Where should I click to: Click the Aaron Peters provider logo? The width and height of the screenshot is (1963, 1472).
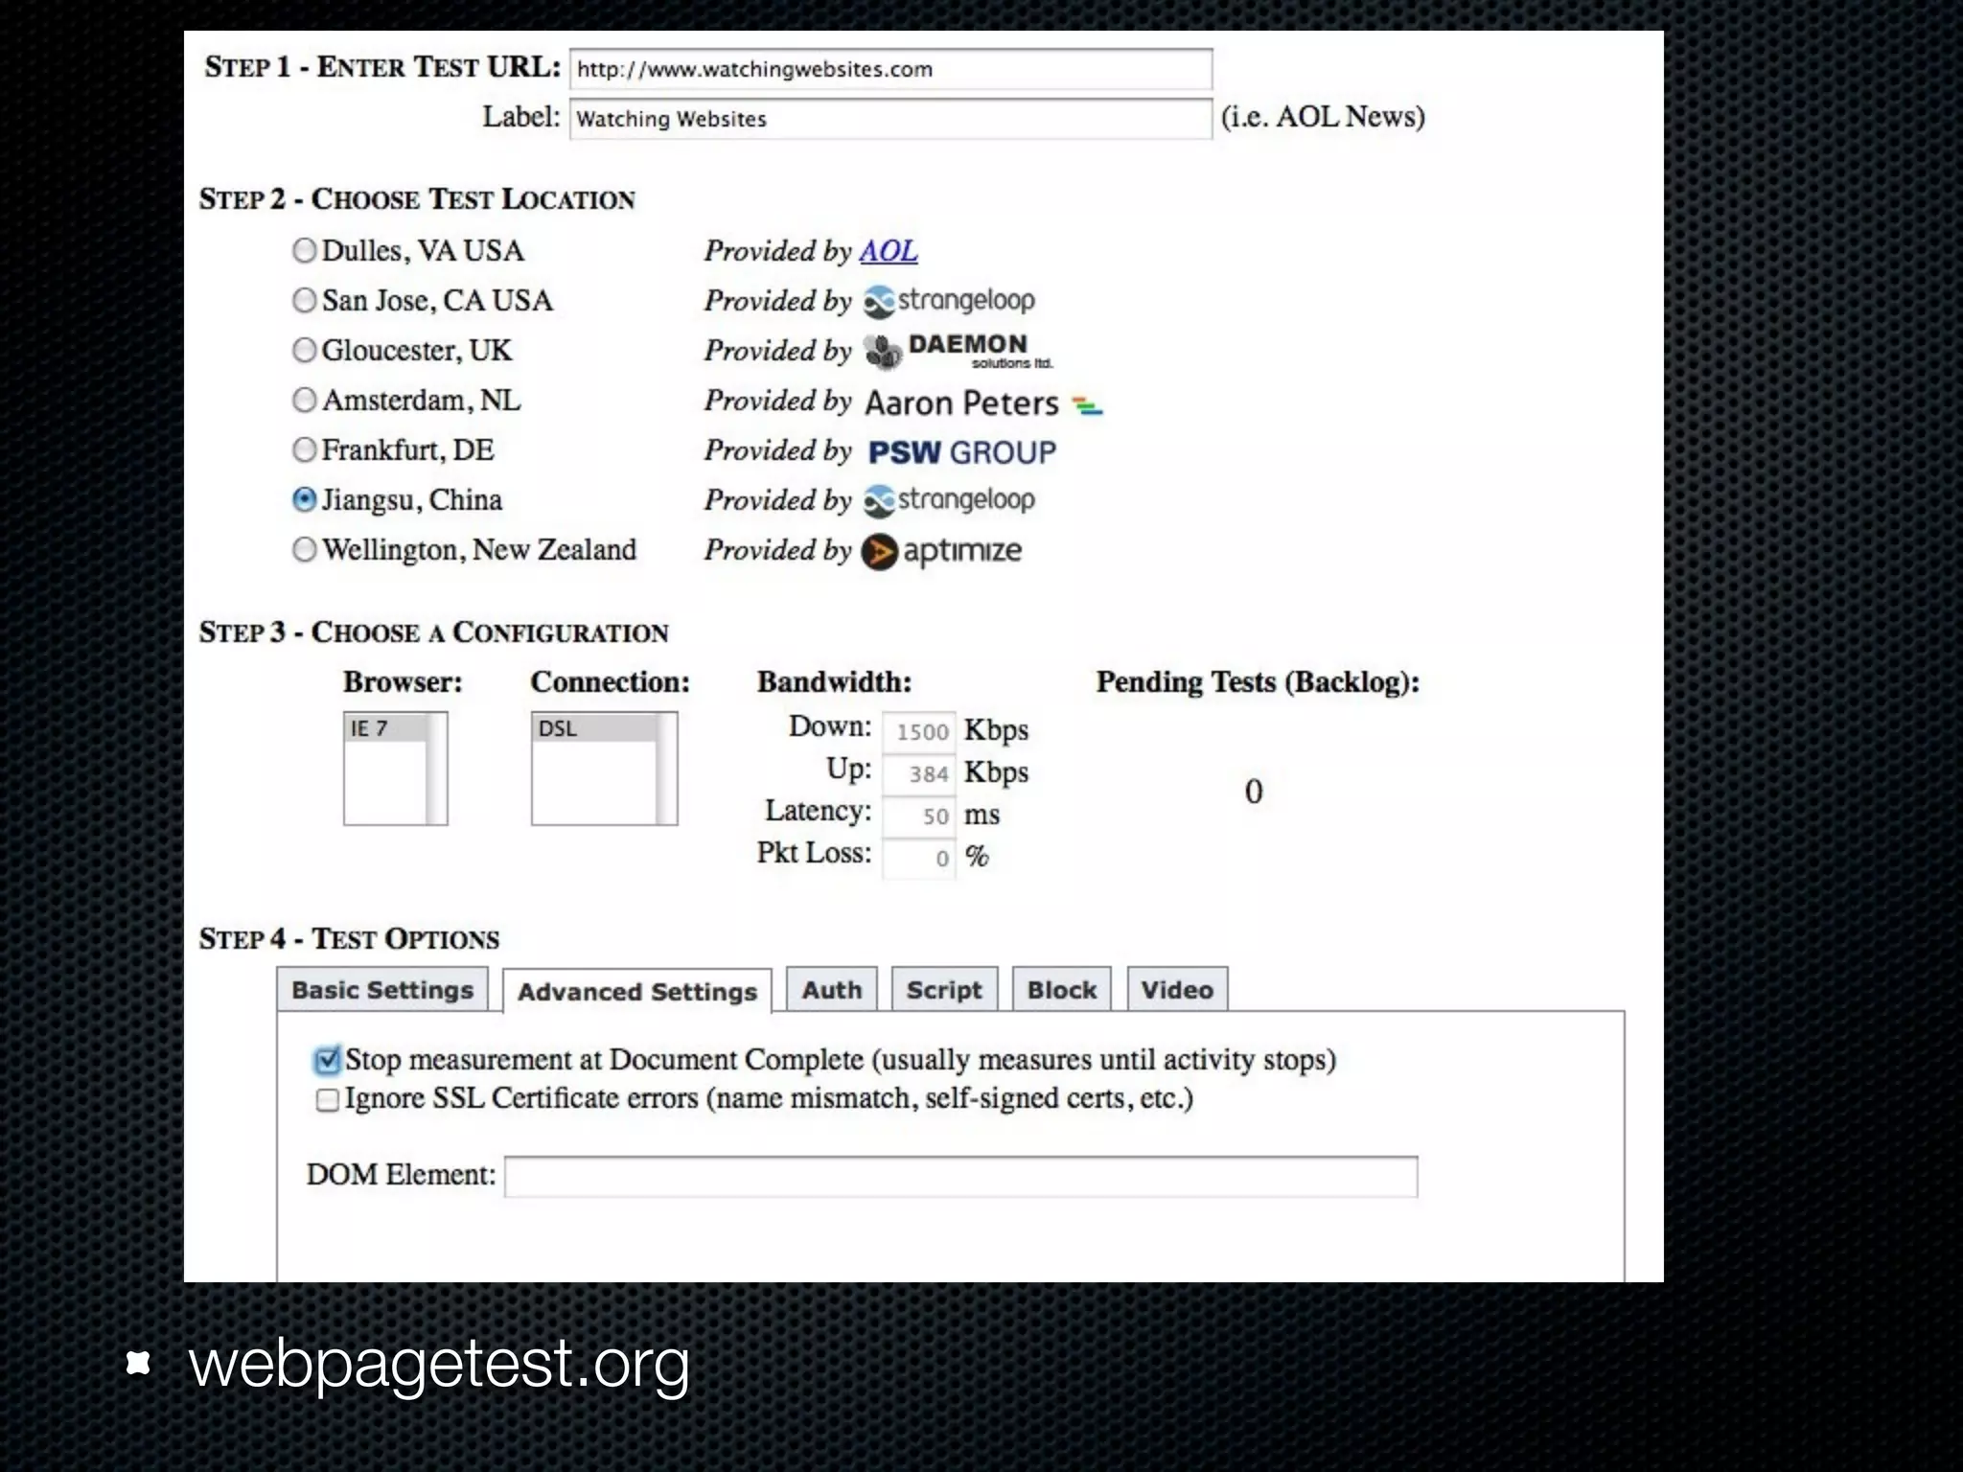983,403
